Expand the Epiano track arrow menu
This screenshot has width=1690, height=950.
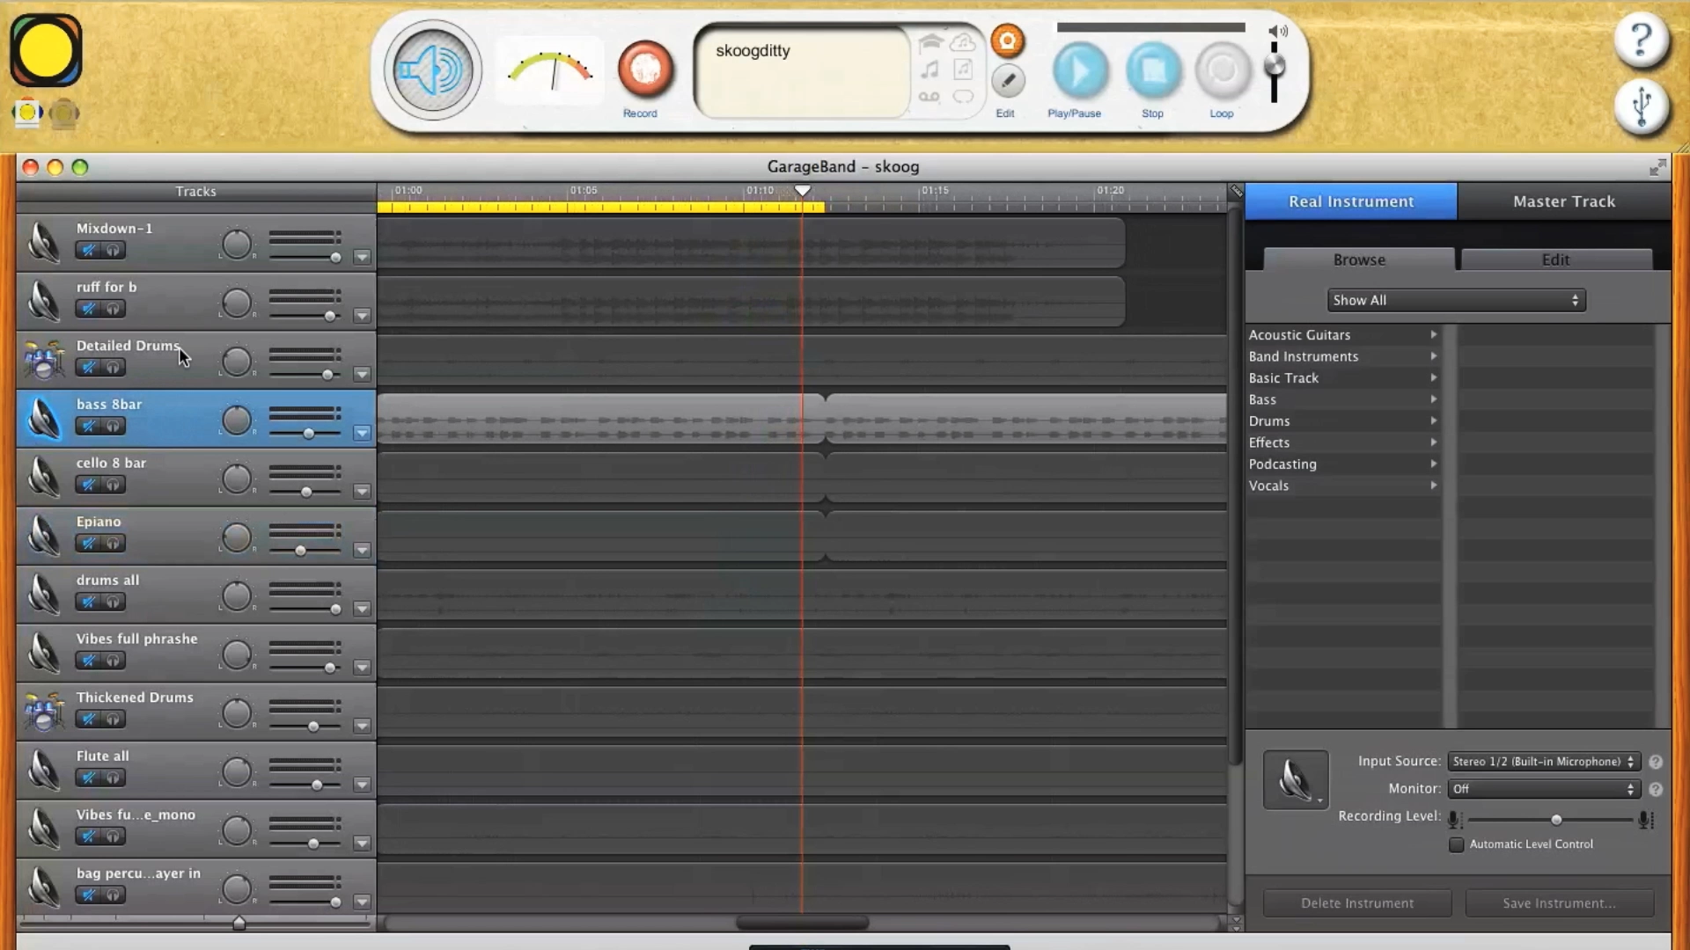(x=362, y=551)
